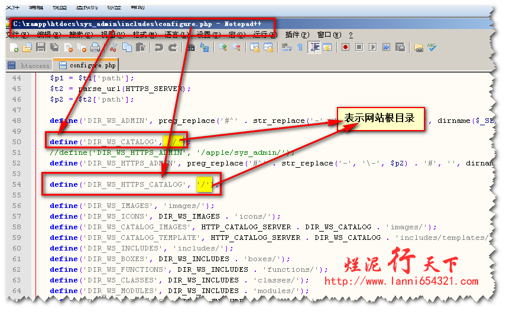Play back the recorded macro

tap(372, 48)
